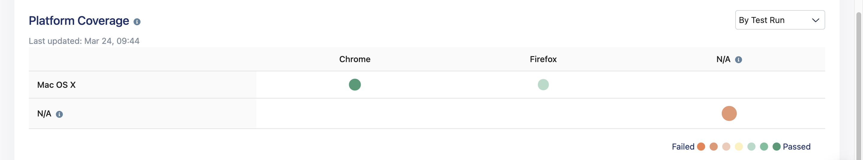Click the Failed legend label
The height and width of the screenshot is (160, 863).
pos(683,147)
